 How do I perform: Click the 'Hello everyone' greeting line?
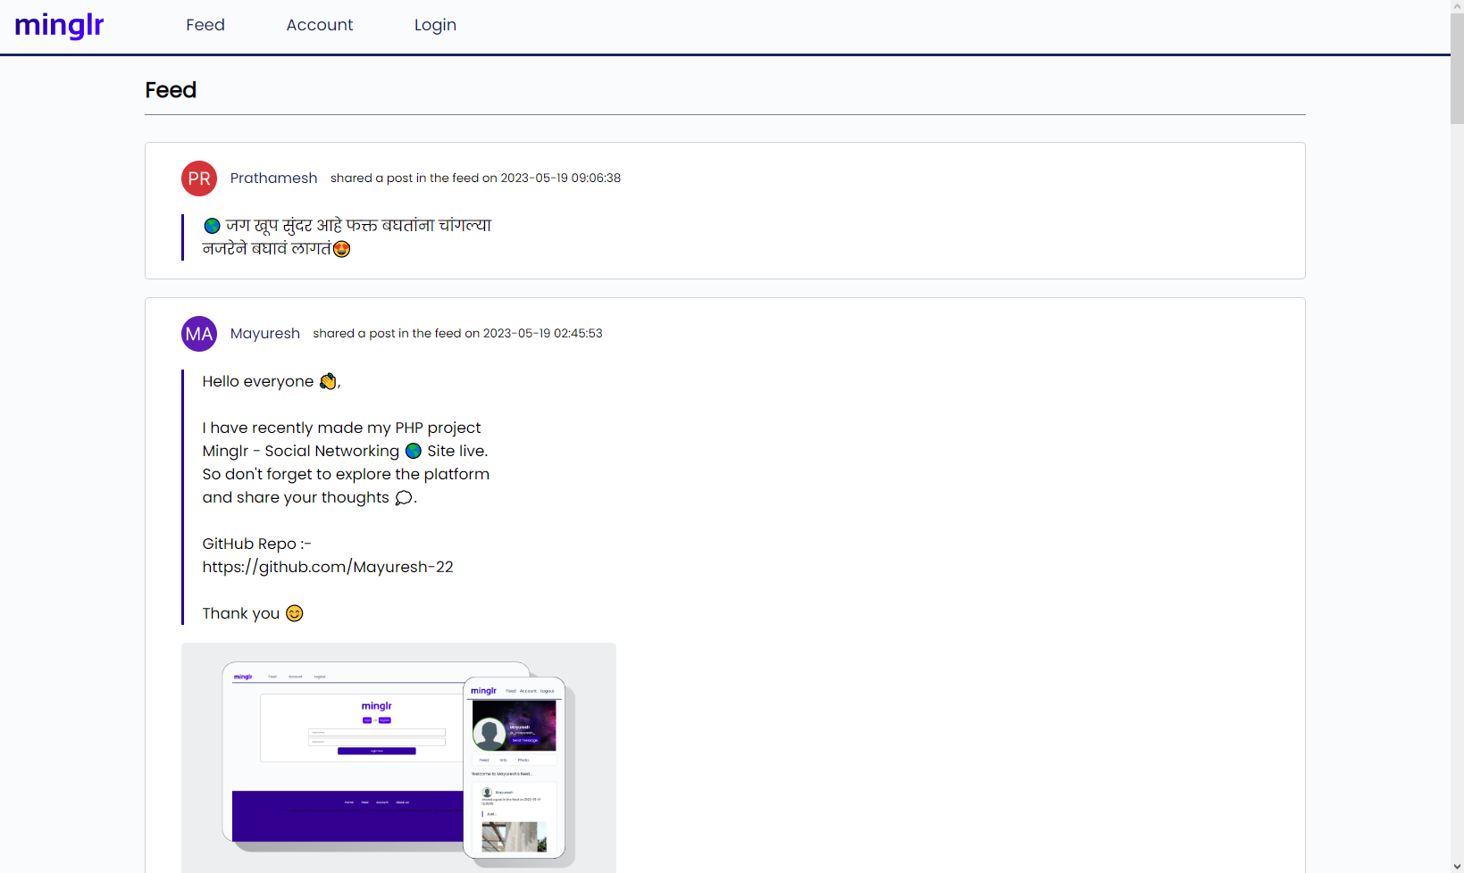272,381
